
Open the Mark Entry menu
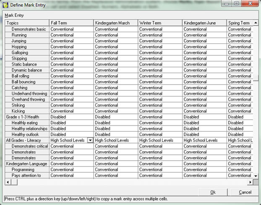(14, 15)
